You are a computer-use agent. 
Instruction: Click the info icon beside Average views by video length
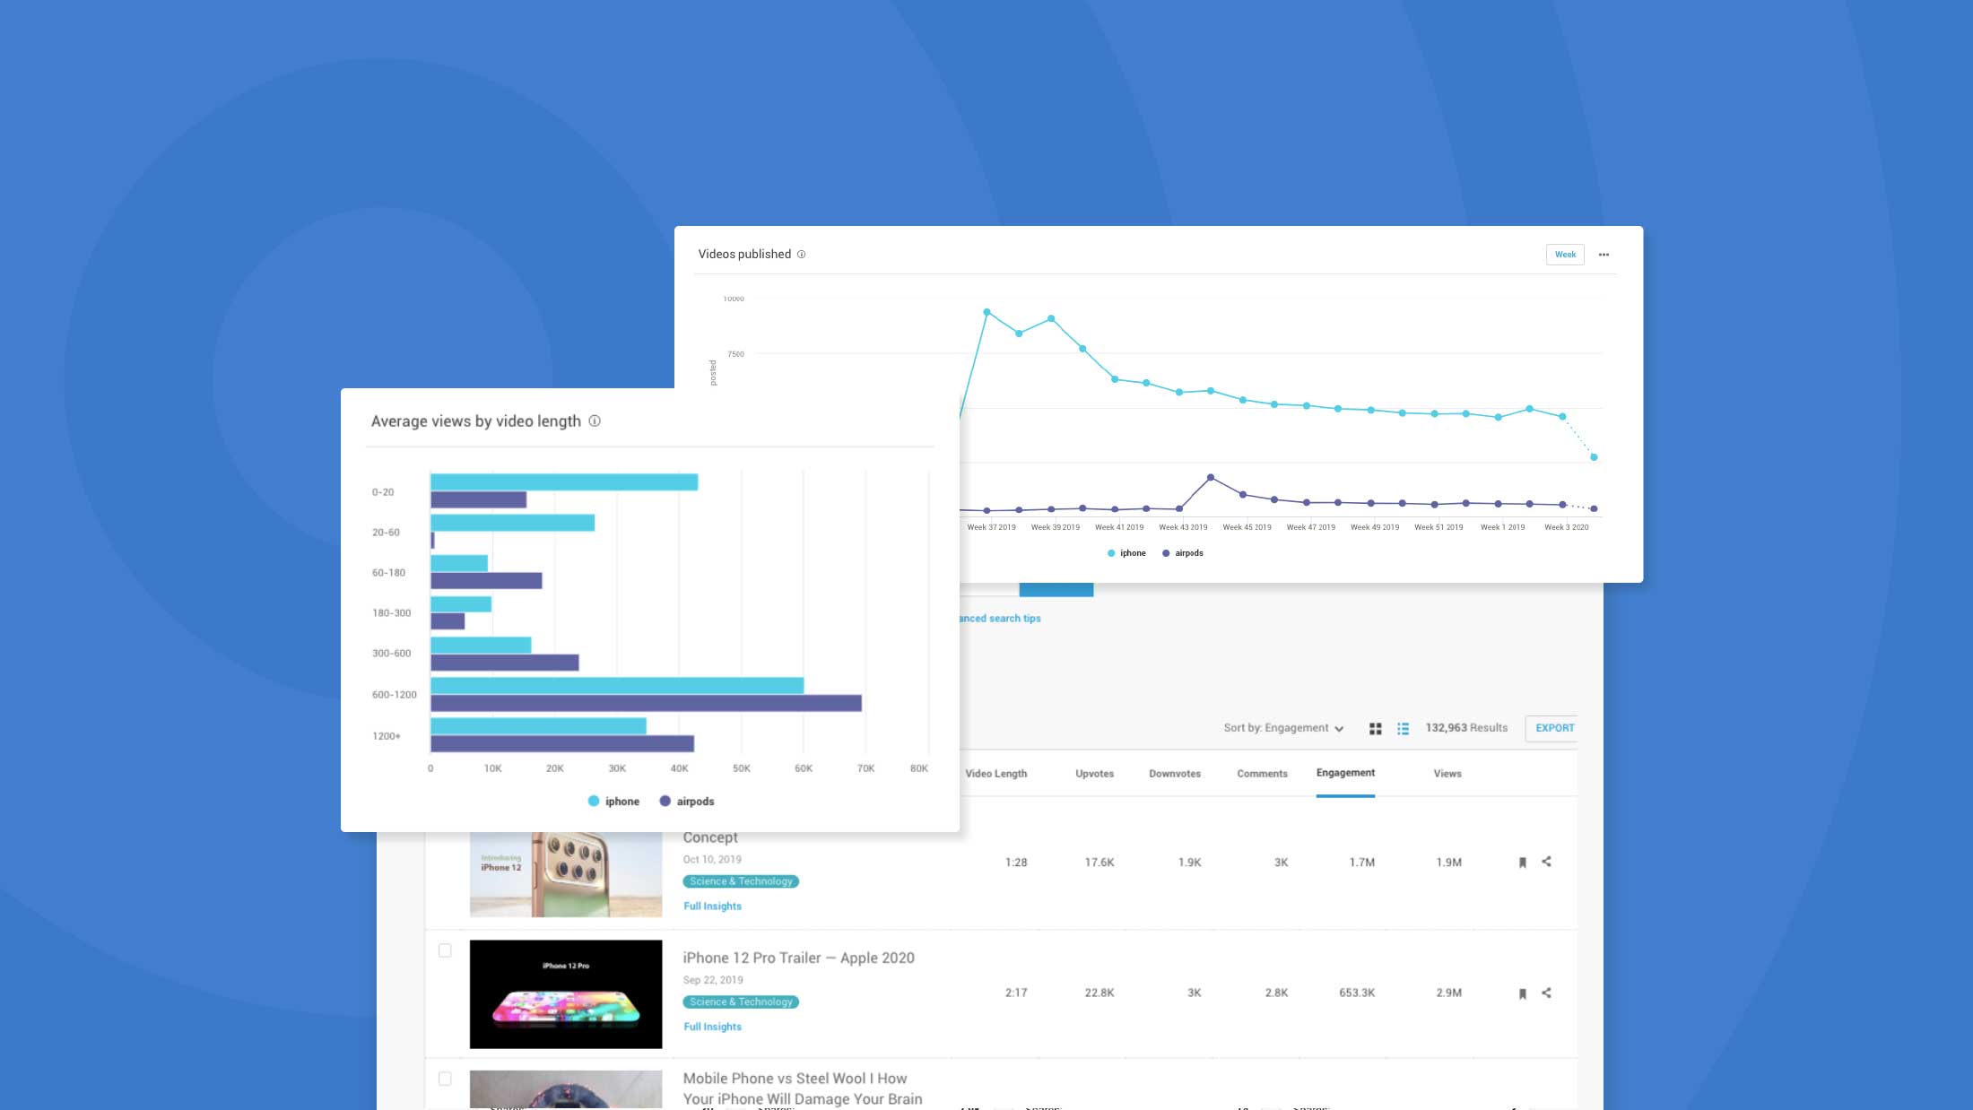click(595, 421)
